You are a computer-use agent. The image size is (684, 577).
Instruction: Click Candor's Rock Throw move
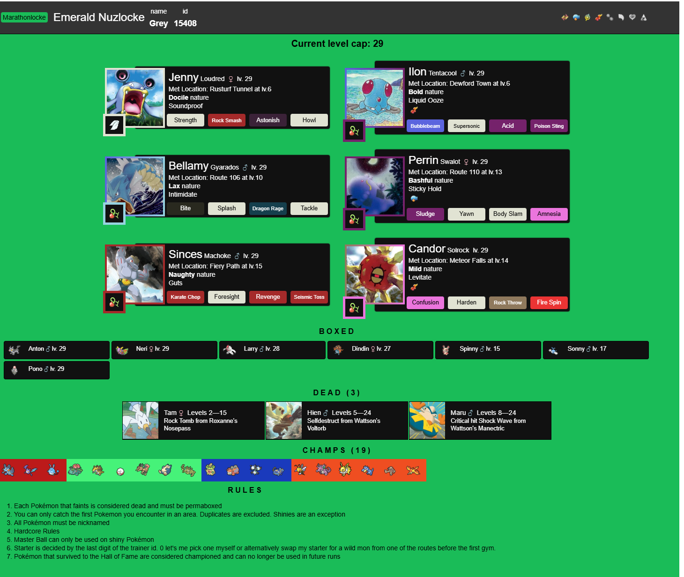coord(508,303)
